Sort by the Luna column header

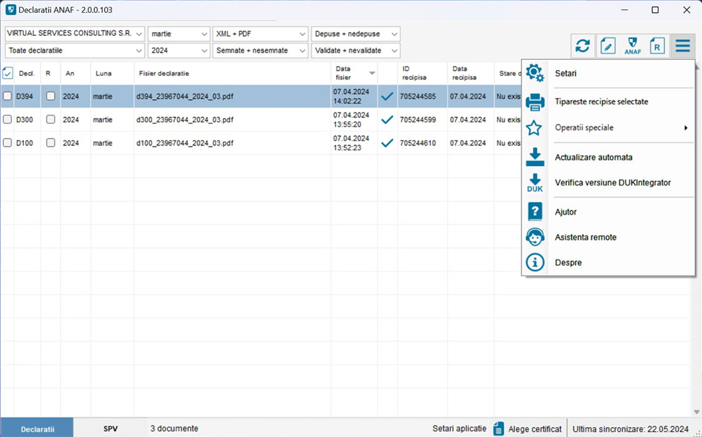click(x=112, y=74)
